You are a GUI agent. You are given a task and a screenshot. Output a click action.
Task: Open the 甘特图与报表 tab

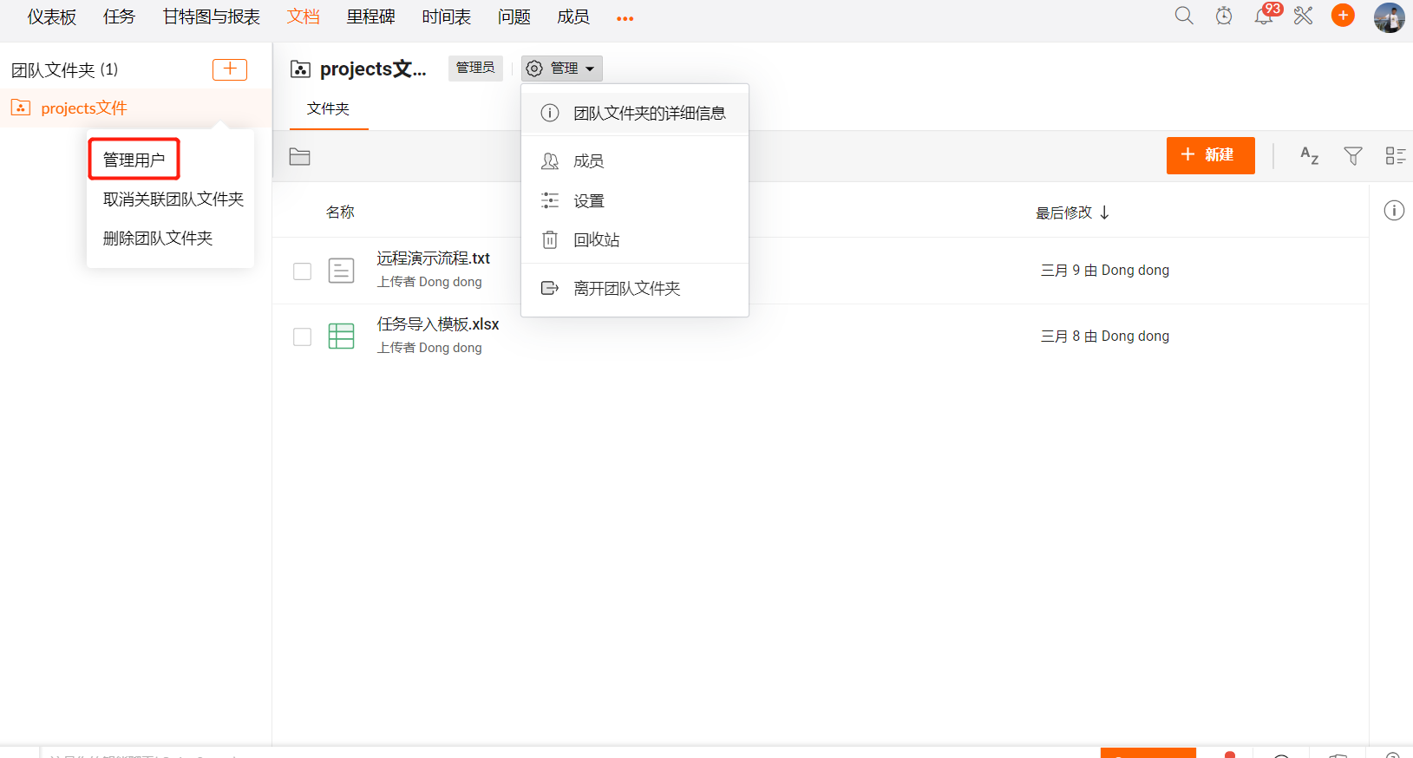(x=212, y=17)
